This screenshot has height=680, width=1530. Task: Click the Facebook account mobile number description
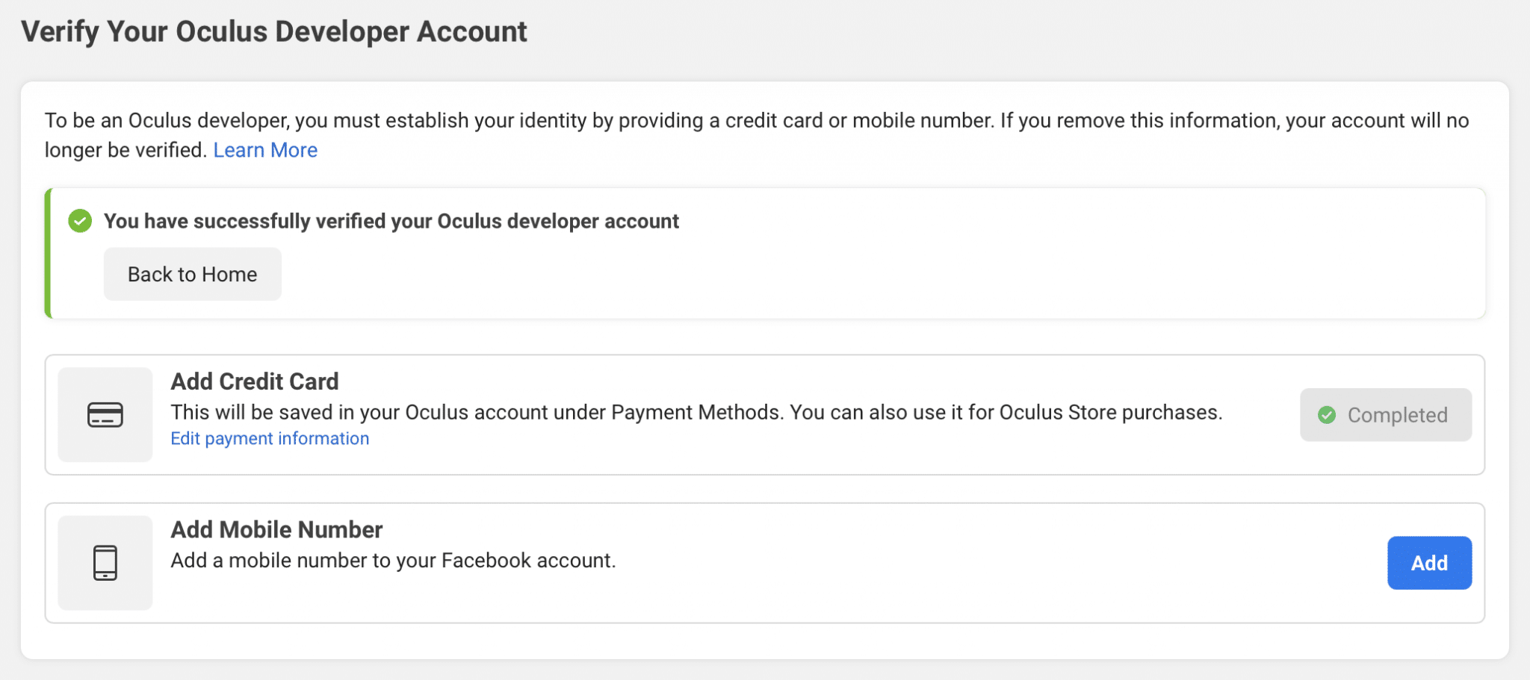pyautogui.click(x=393, y=561)
